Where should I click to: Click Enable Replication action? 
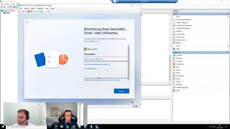(x=183, y=87)
